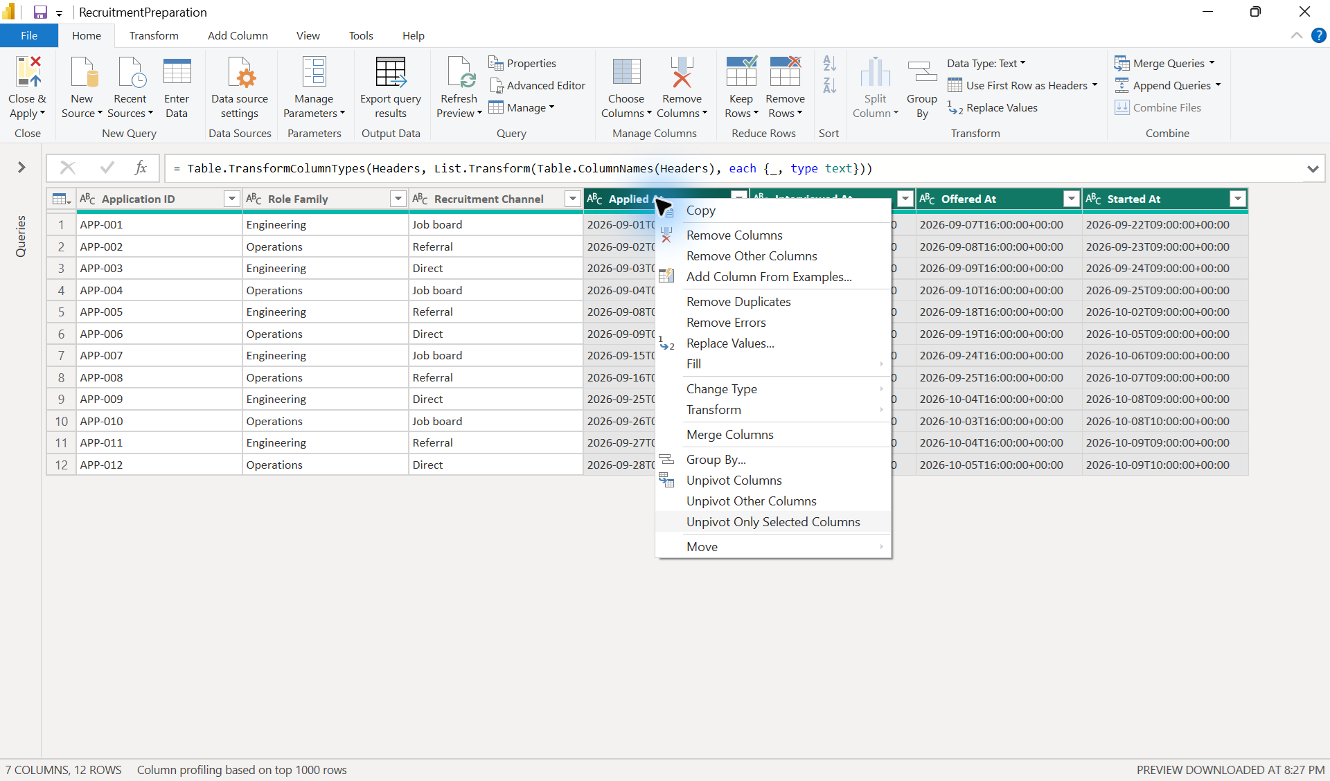Click Export query results icon

click(x=391, y=72)
